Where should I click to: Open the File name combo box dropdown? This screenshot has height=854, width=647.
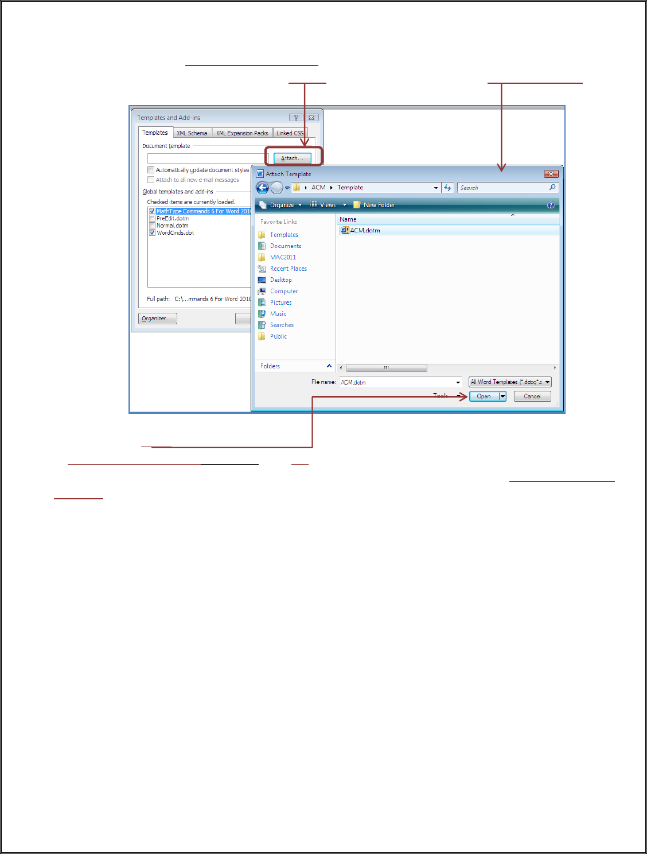(458, 382)
